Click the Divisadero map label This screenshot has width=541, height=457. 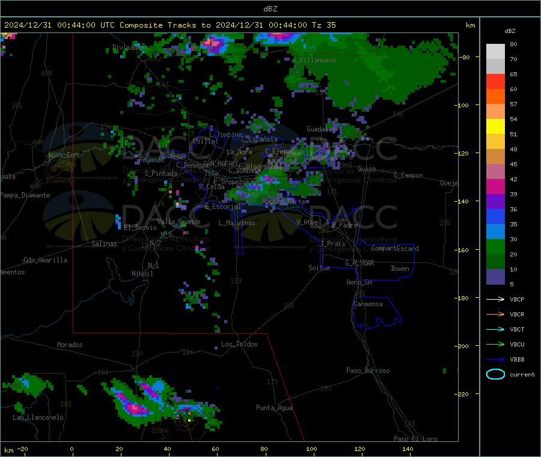click(x=130, y=47)
